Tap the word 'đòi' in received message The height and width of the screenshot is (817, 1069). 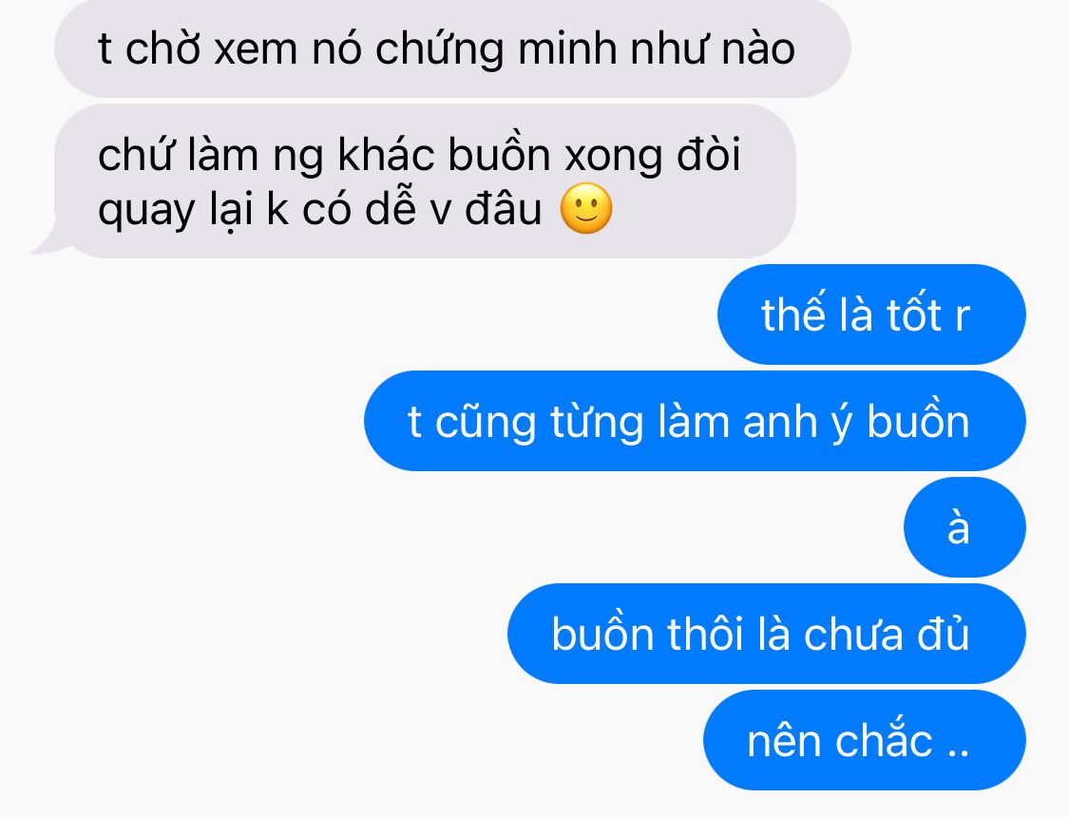[708, 154]
